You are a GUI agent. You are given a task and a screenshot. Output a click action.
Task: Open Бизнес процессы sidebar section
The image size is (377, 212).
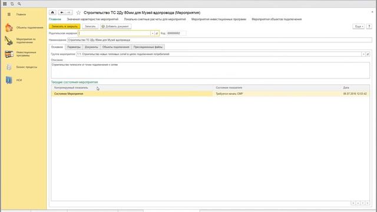pos(27,67)
